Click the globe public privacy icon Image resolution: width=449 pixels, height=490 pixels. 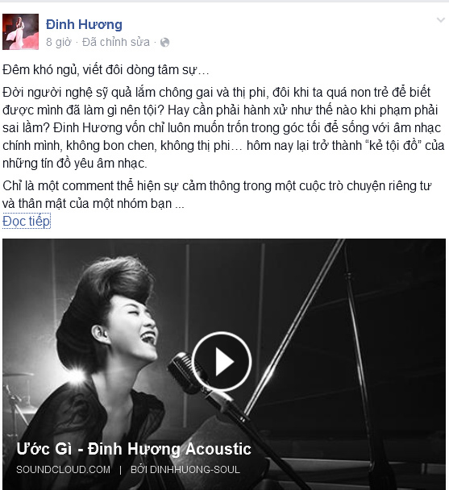[x=164, y=42]
